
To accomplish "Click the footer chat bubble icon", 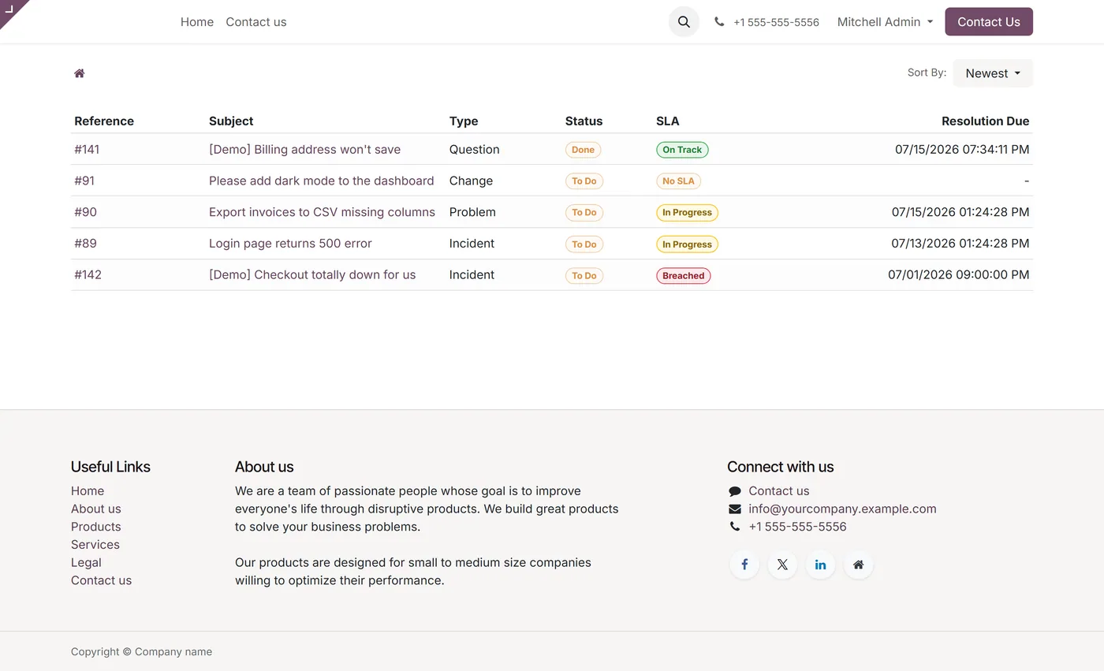I will coord(735,491).
